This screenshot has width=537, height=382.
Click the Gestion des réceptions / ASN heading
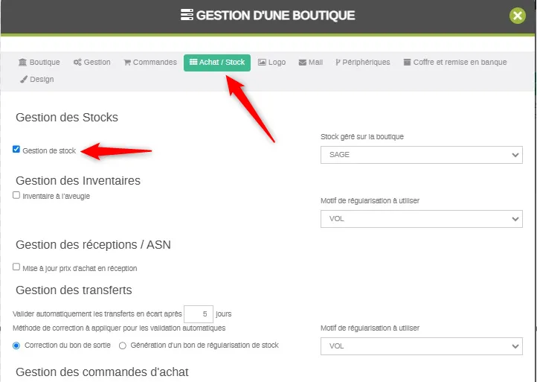pos(93,245)
